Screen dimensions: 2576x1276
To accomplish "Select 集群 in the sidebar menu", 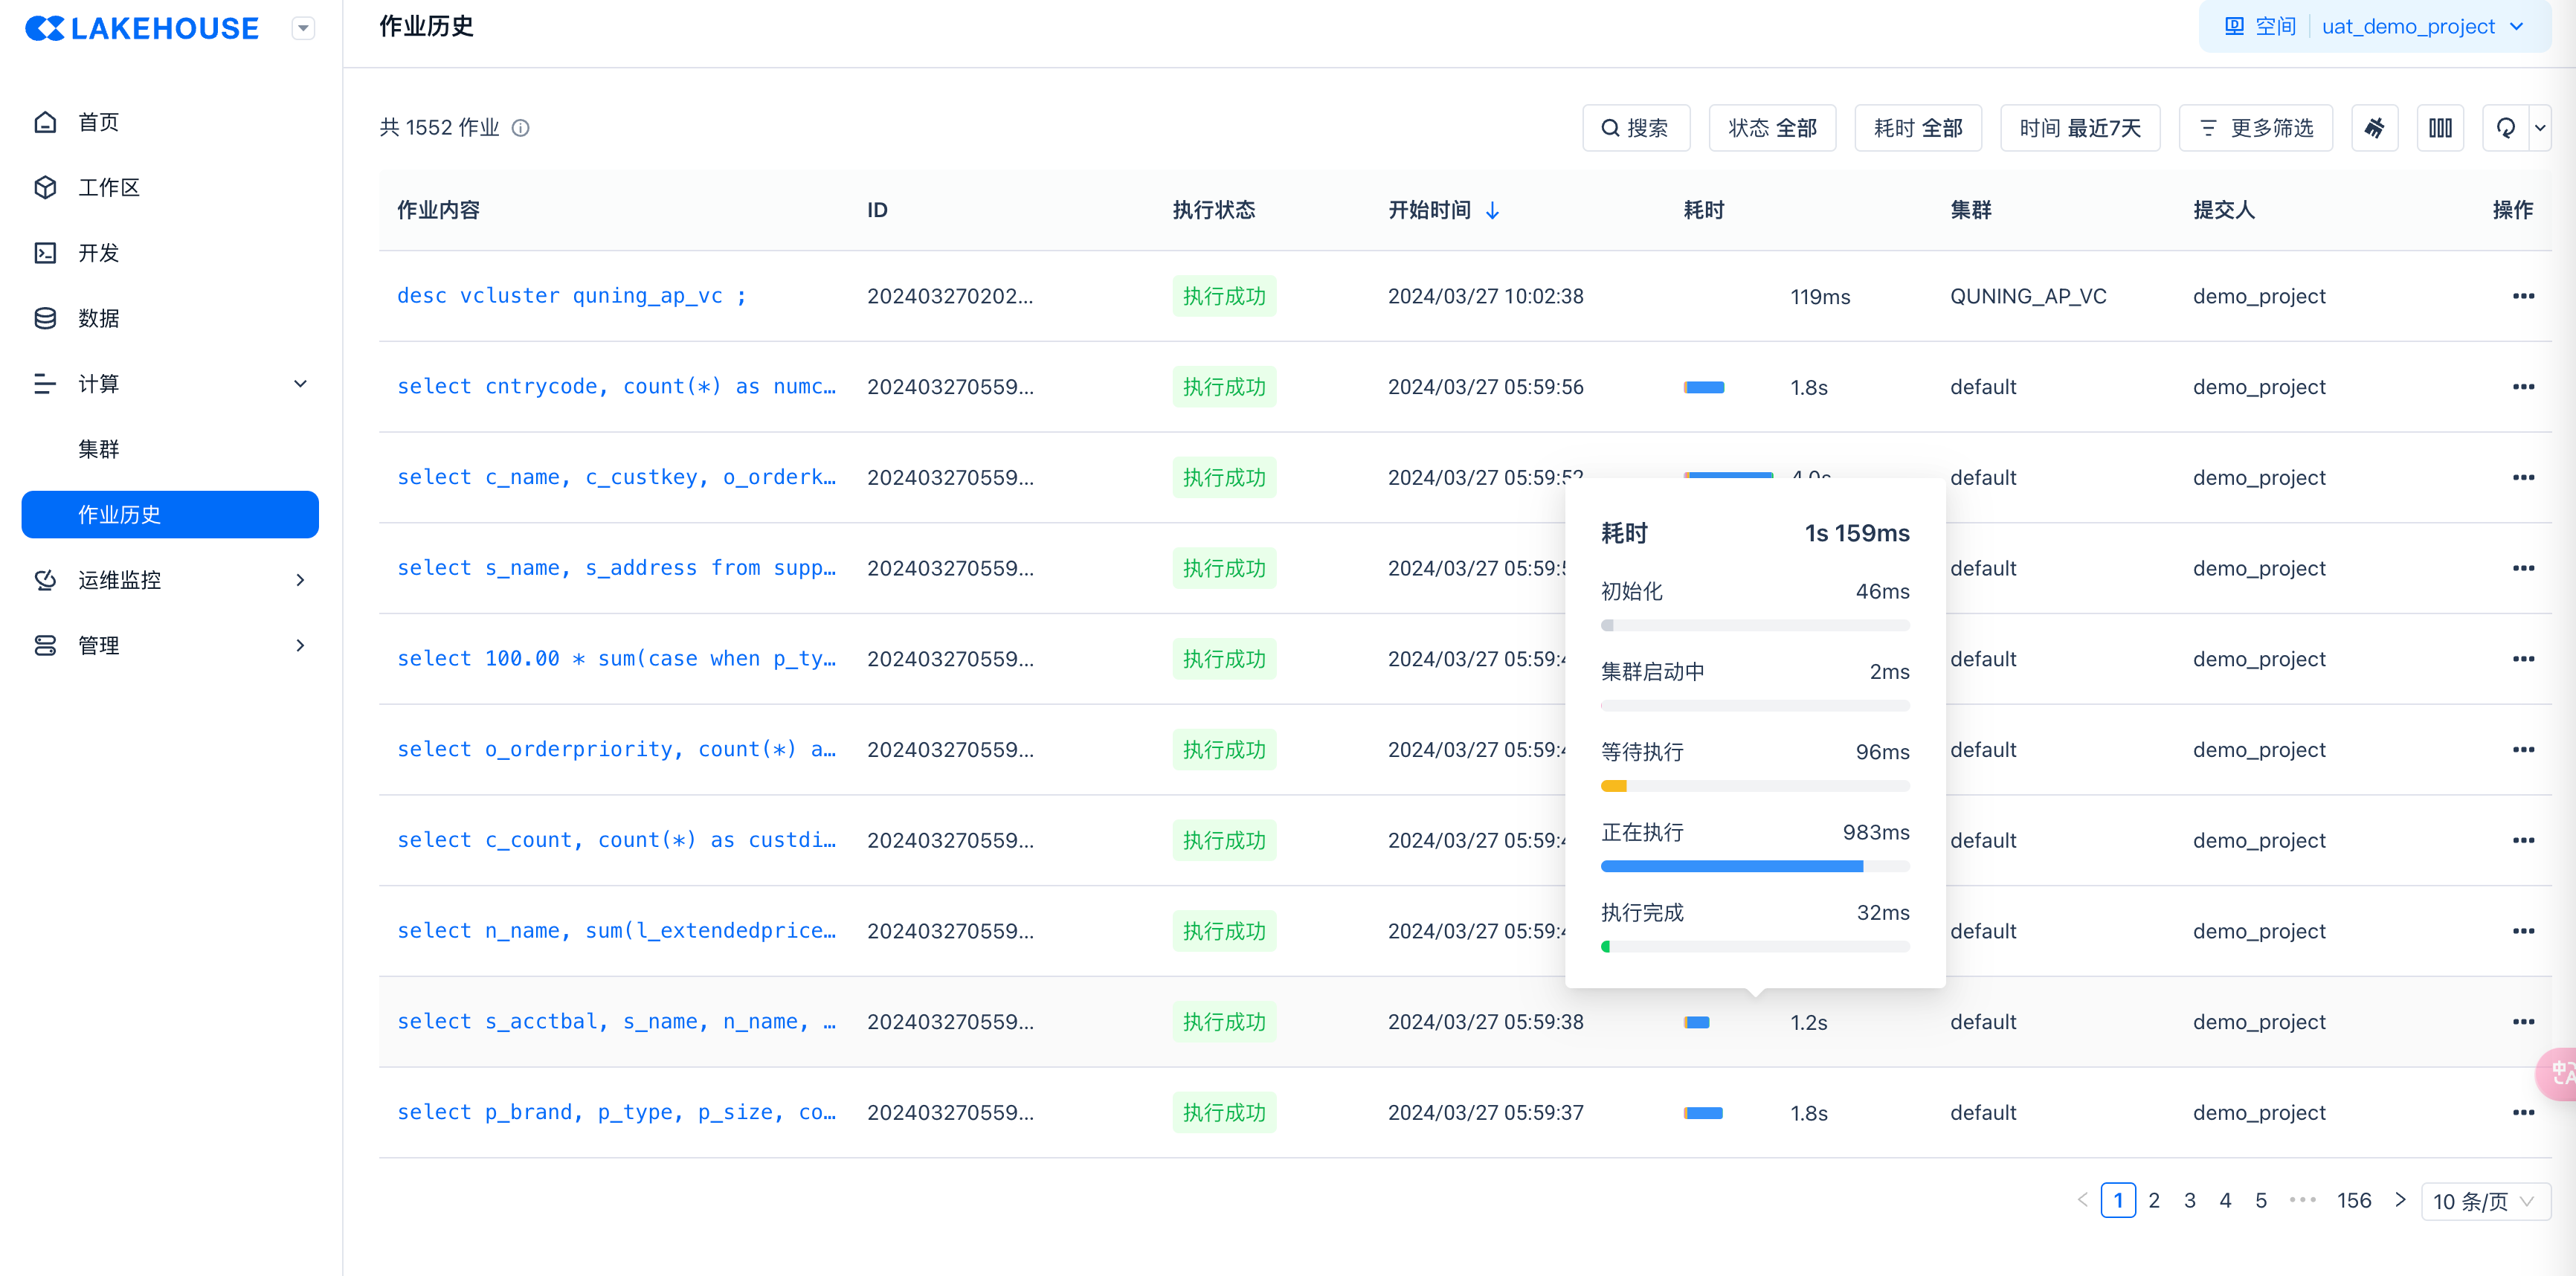I will pos(99,449).
